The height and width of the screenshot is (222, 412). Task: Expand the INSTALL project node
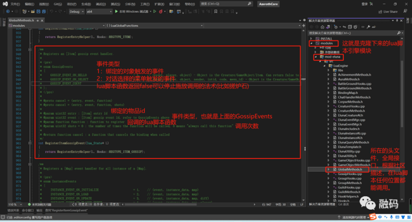click(312, 39)
